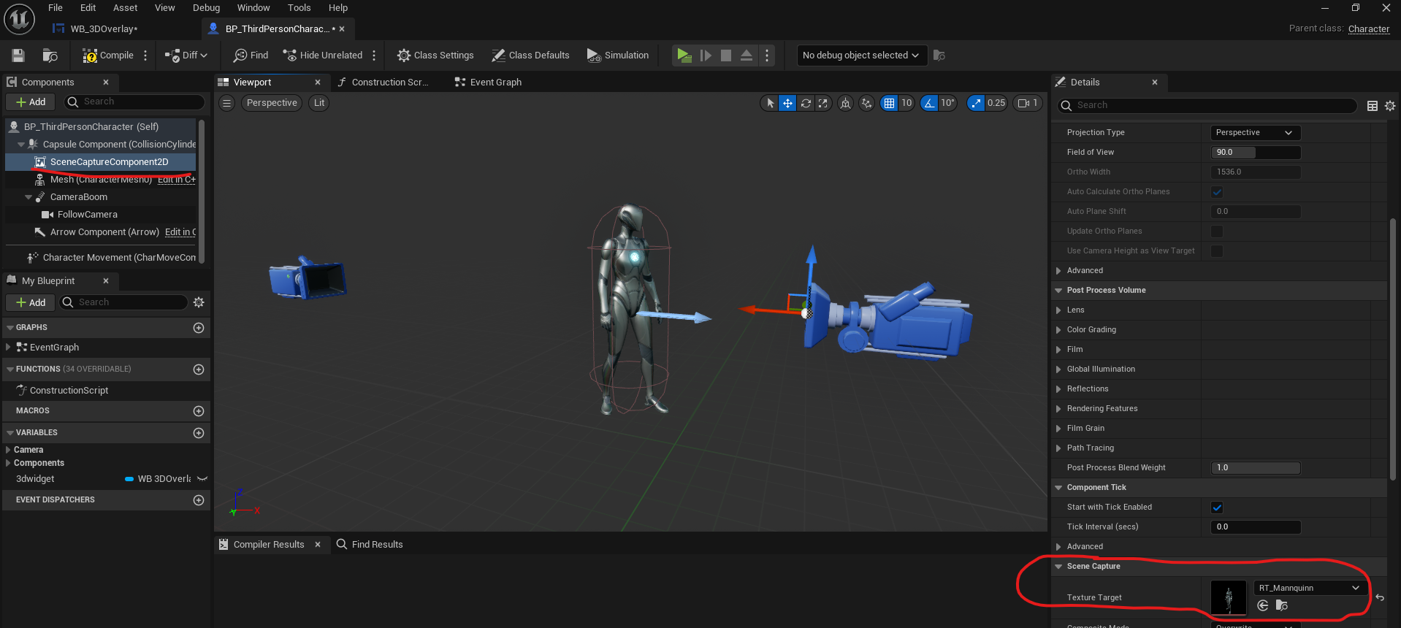Select the scale tool
The image size is (1401, 628).
coord(823,103)
